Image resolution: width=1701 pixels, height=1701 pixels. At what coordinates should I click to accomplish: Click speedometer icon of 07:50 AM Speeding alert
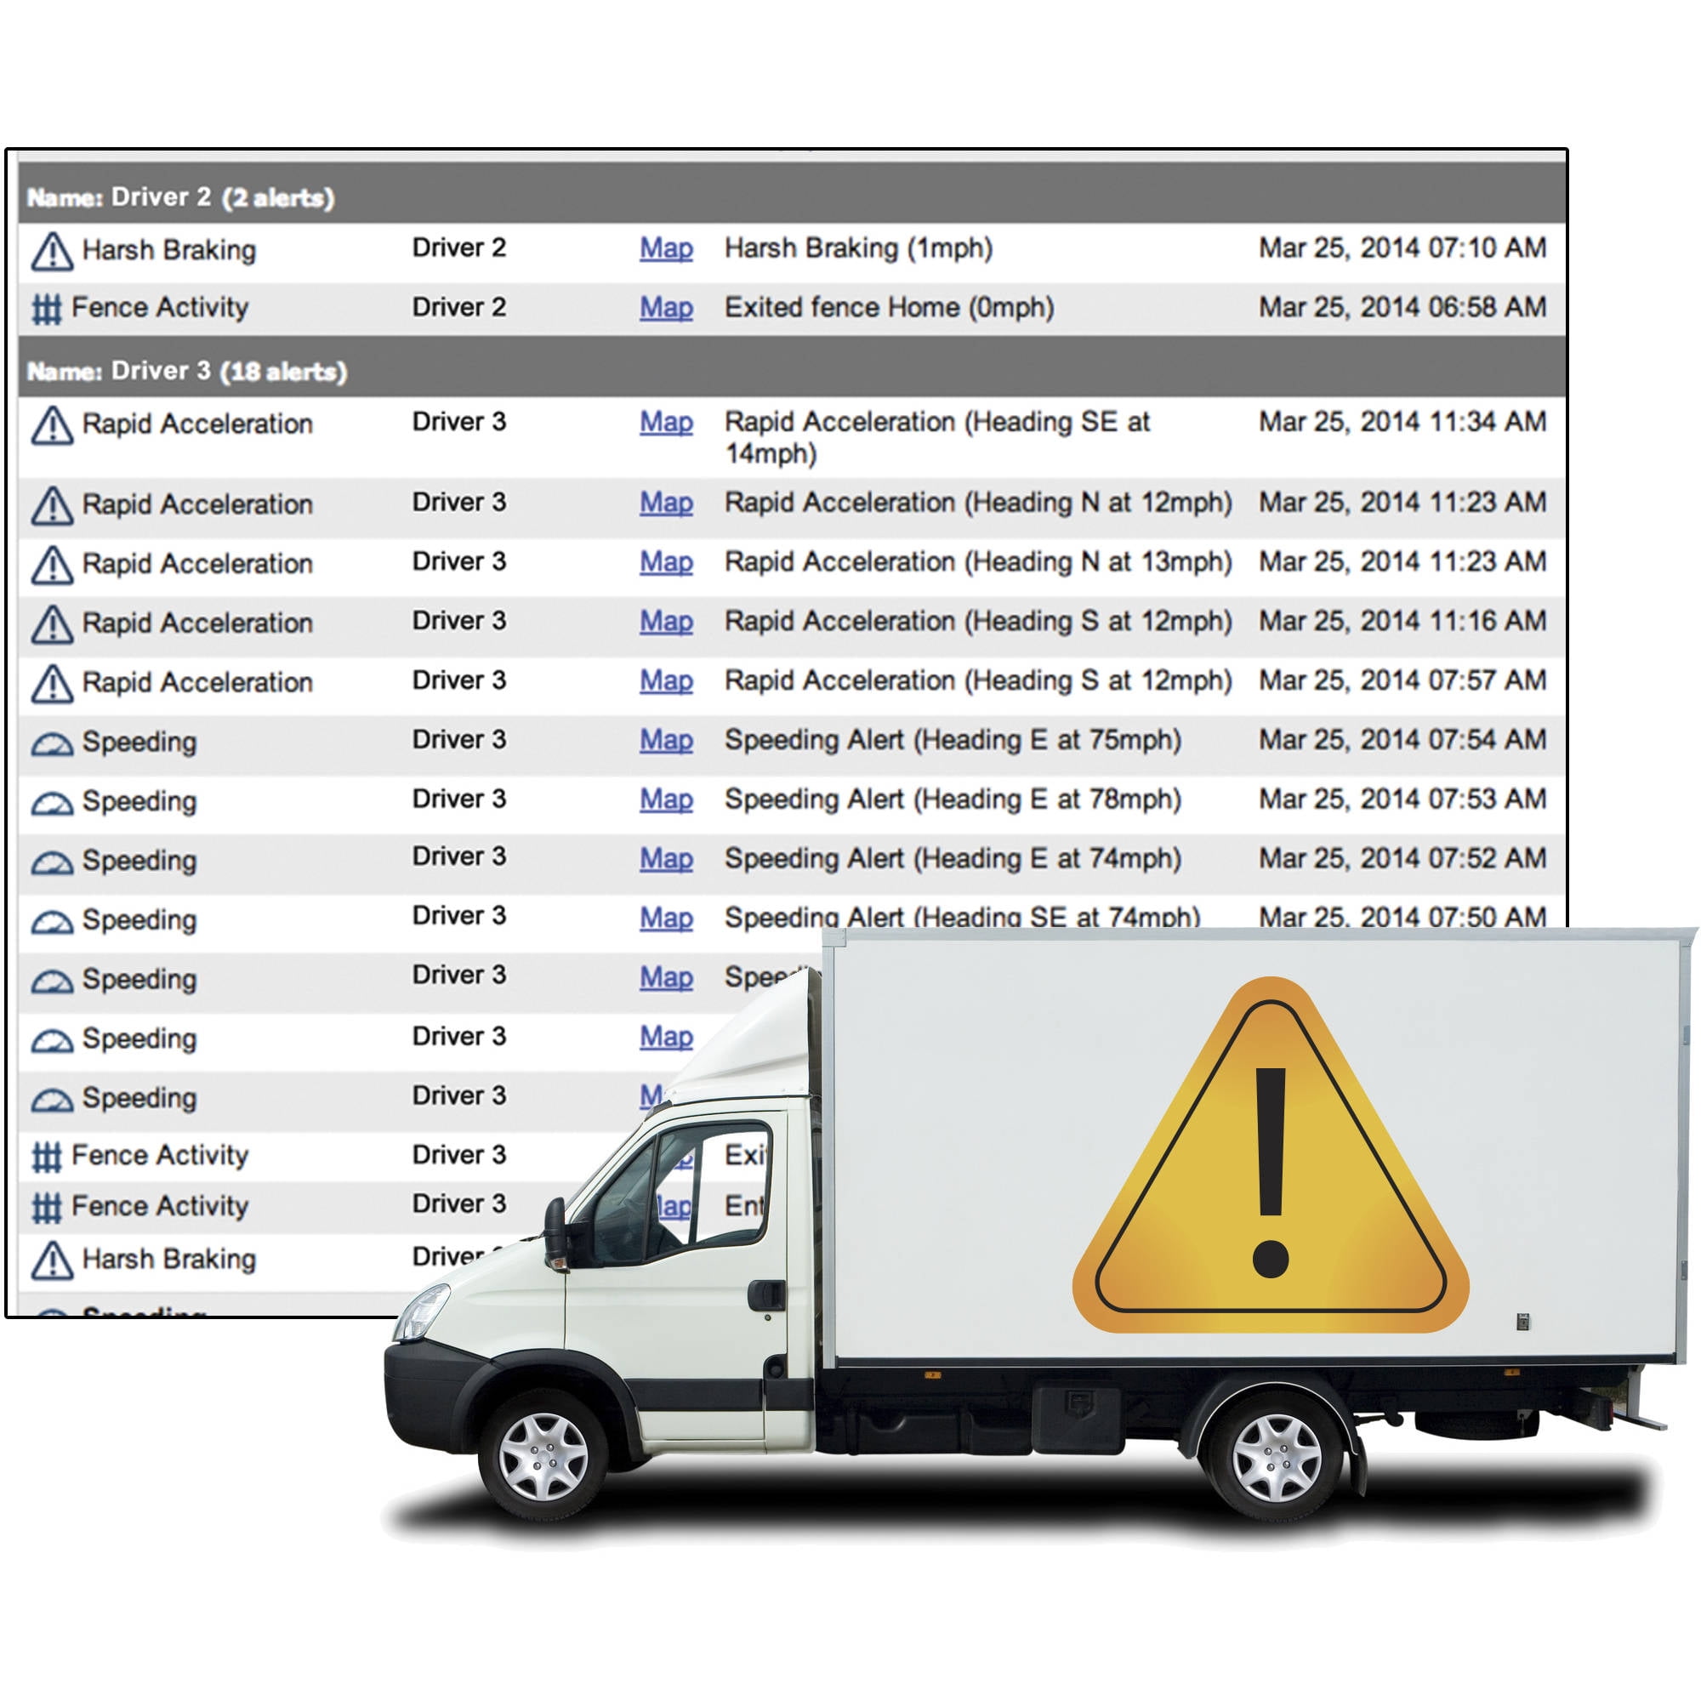pyautogui.click(x=52, y=923)
